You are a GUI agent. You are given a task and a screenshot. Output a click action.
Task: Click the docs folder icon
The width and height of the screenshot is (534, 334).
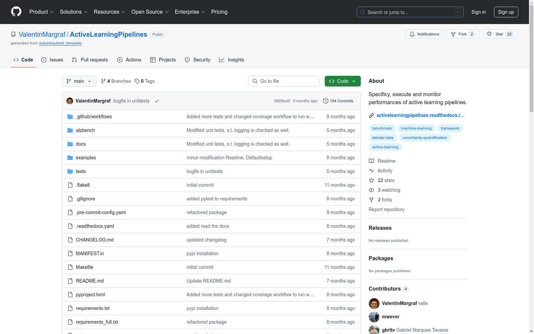point(70,144)
